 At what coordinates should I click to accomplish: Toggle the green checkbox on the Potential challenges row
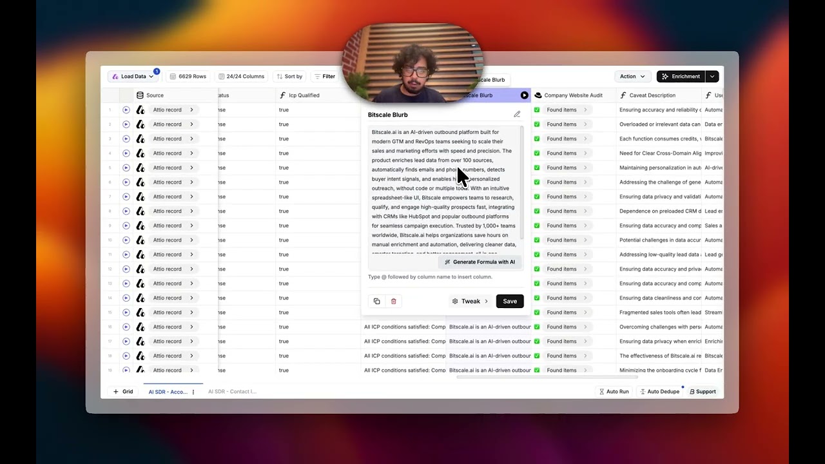point(537,240)
